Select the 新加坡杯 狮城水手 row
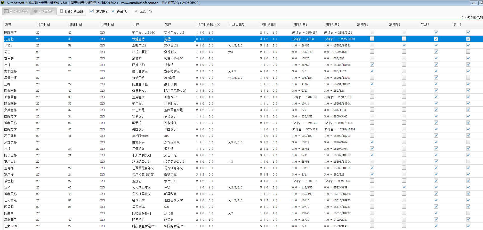 138,142
